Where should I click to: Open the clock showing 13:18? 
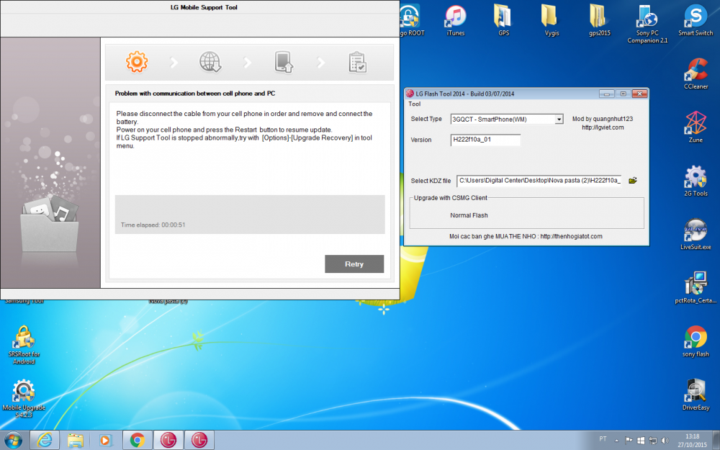692,441
